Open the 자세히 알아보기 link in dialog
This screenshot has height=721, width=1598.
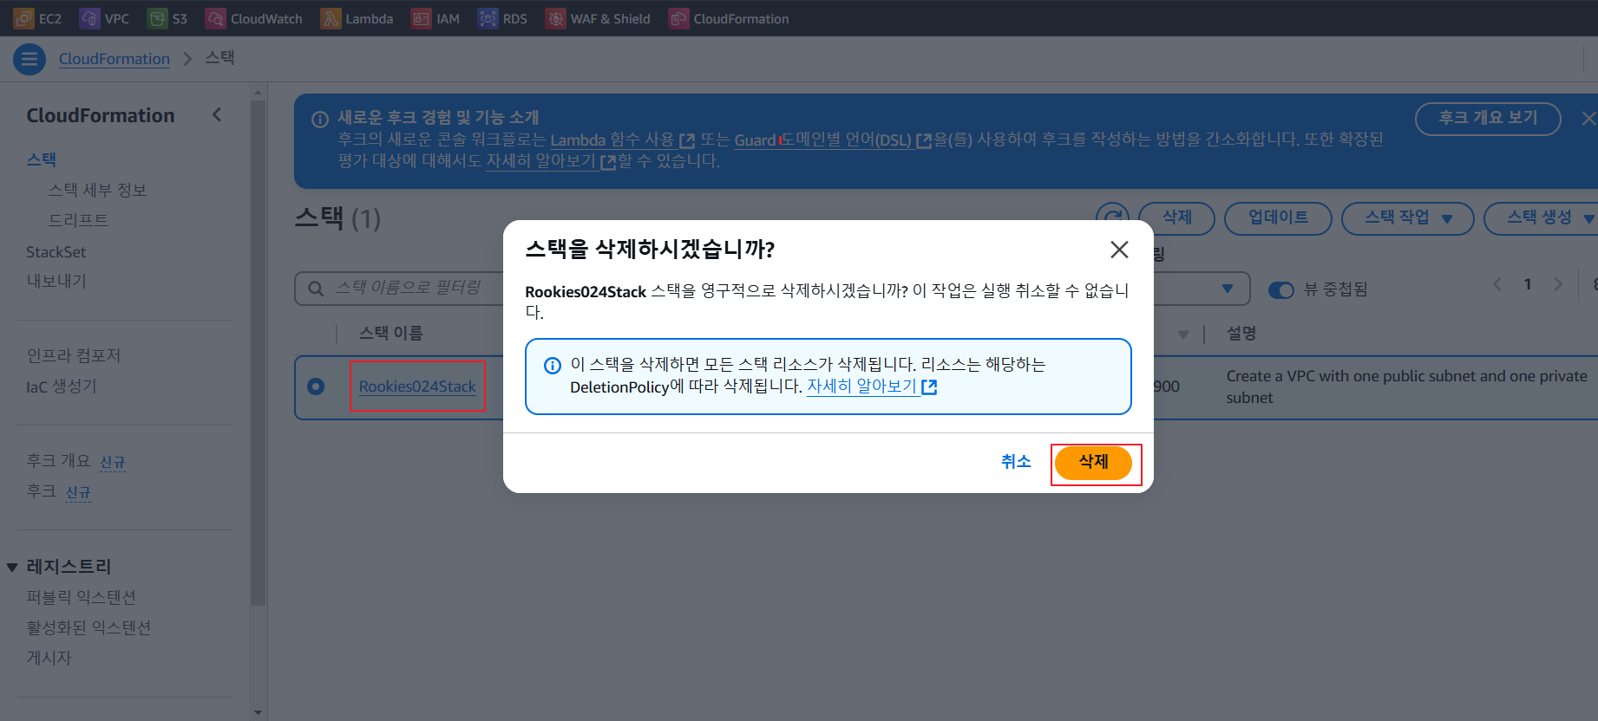tap(872, 386)
